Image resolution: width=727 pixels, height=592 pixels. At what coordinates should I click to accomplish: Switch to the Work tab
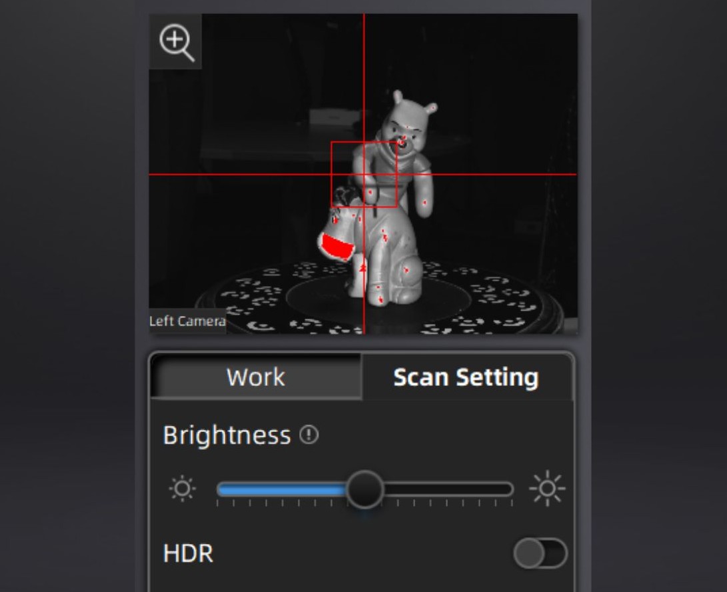256,376
